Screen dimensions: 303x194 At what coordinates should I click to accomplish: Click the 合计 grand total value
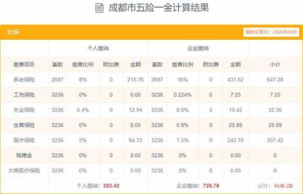(x=283, y=186)
